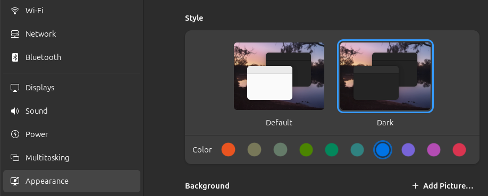Click the Power lightning icon
Image resolution: width=488 pixels, height=196 pixels.
coord(15,134)
